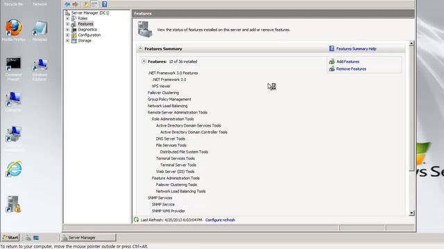Image resolution: width=444 pixels, height=249 pixels.
Task: Click the Storage node icon
Action: tap(74, 41)
